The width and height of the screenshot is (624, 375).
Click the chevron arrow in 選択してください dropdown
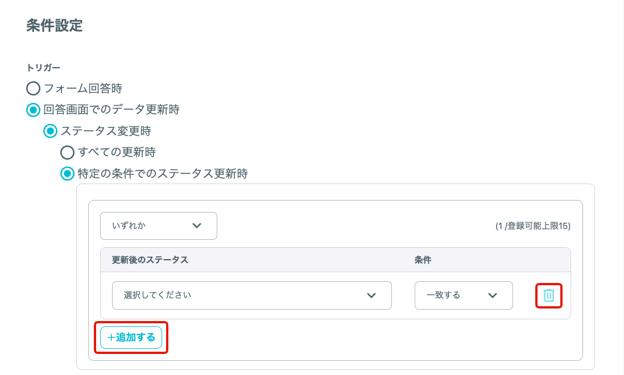(x=371, y=295)
